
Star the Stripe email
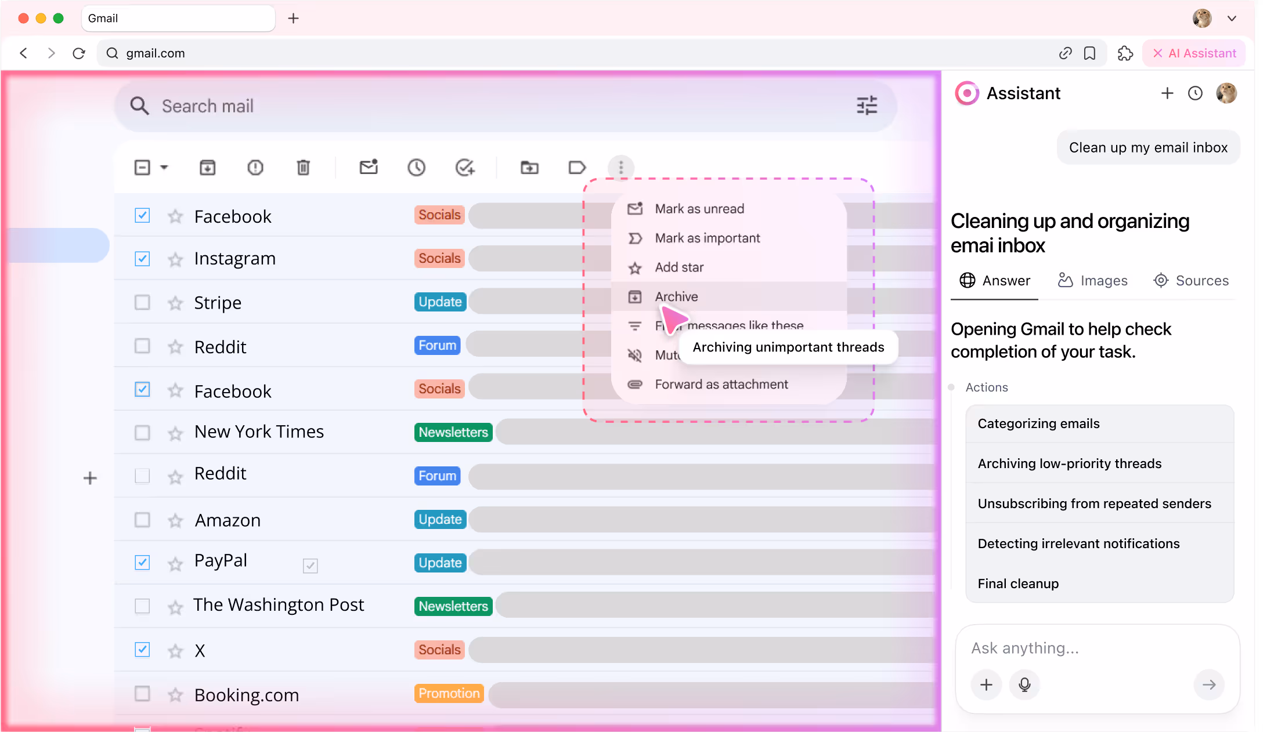coord(175,303)
